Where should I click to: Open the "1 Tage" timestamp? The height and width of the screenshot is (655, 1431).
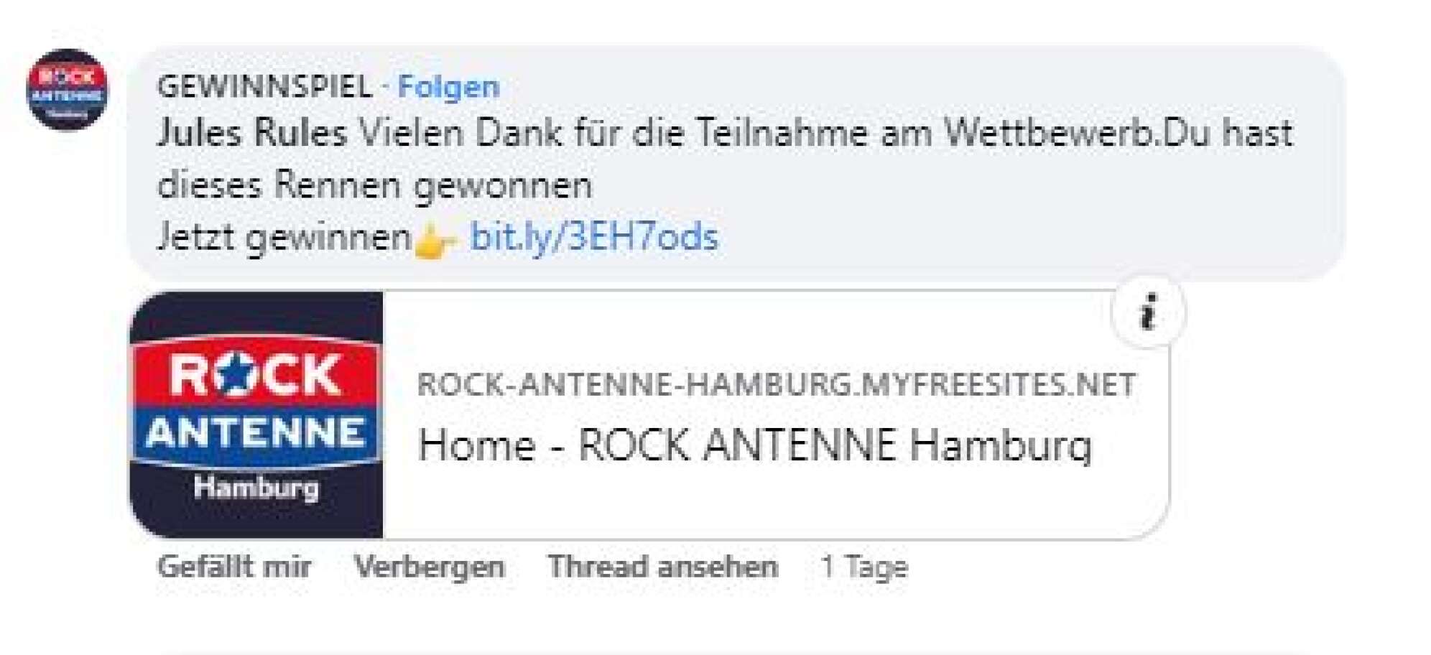pos(864,567)
